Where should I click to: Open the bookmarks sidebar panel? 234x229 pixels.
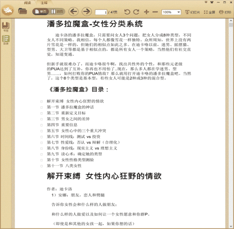6,27
